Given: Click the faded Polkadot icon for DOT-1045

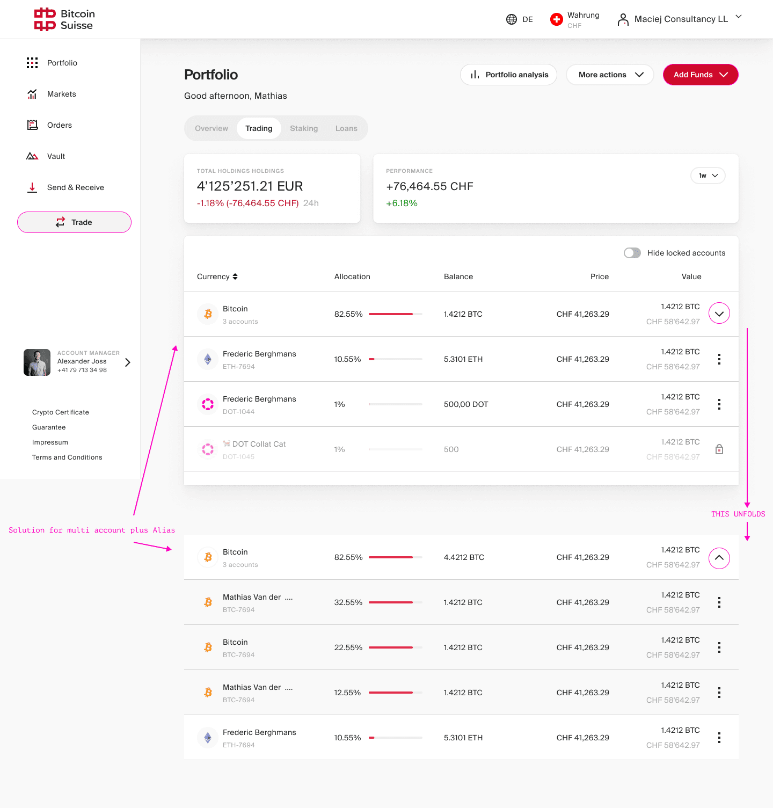Looking at the screenshot, I should (x=208, y=449).
